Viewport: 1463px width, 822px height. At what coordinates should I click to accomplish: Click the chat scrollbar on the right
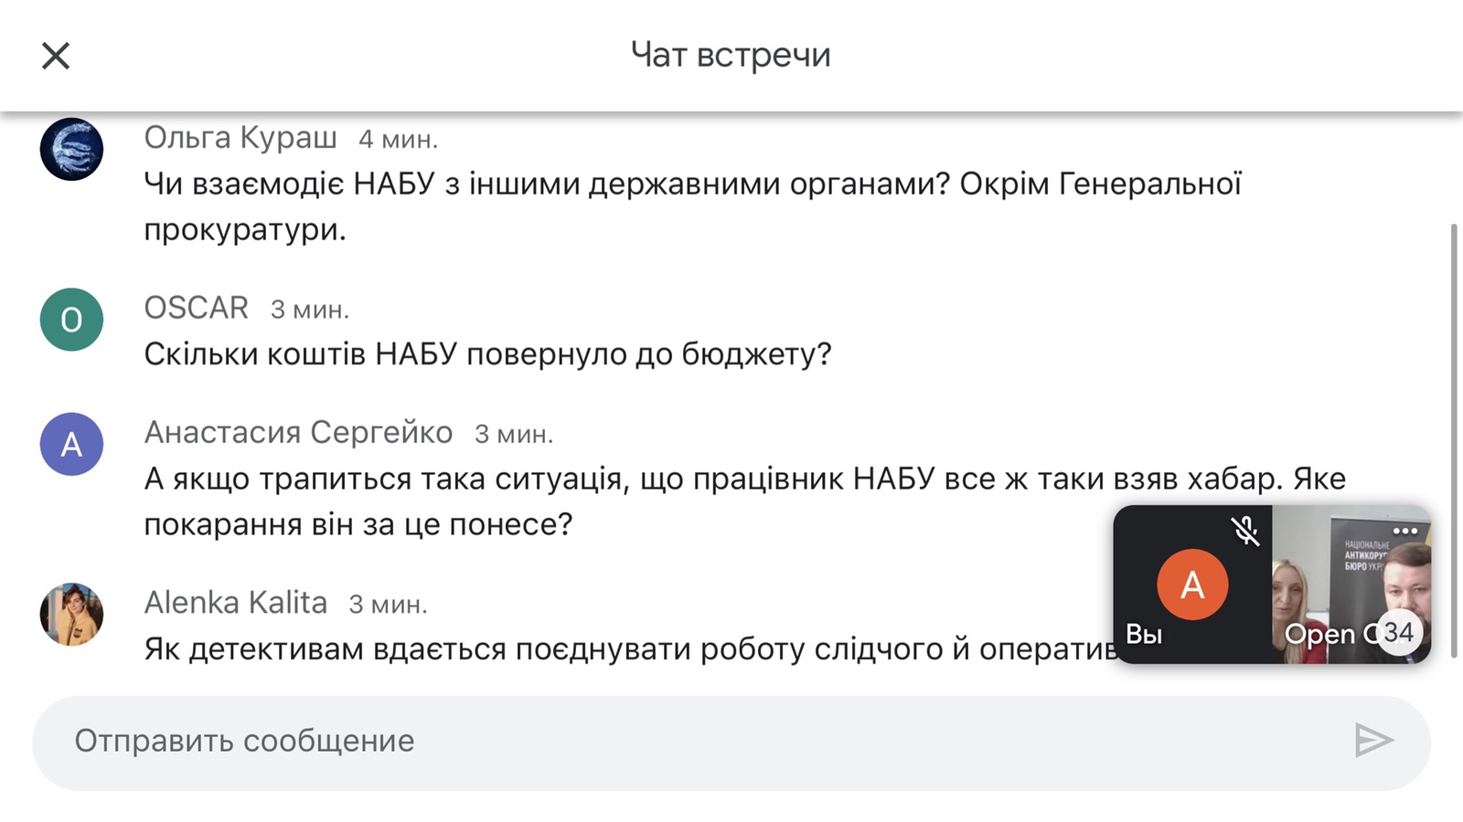(1454, 438)
